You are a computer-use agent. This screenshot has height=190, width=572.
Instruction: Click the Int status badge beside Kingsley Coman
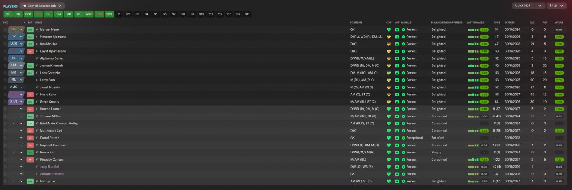[x=30, y=159]
